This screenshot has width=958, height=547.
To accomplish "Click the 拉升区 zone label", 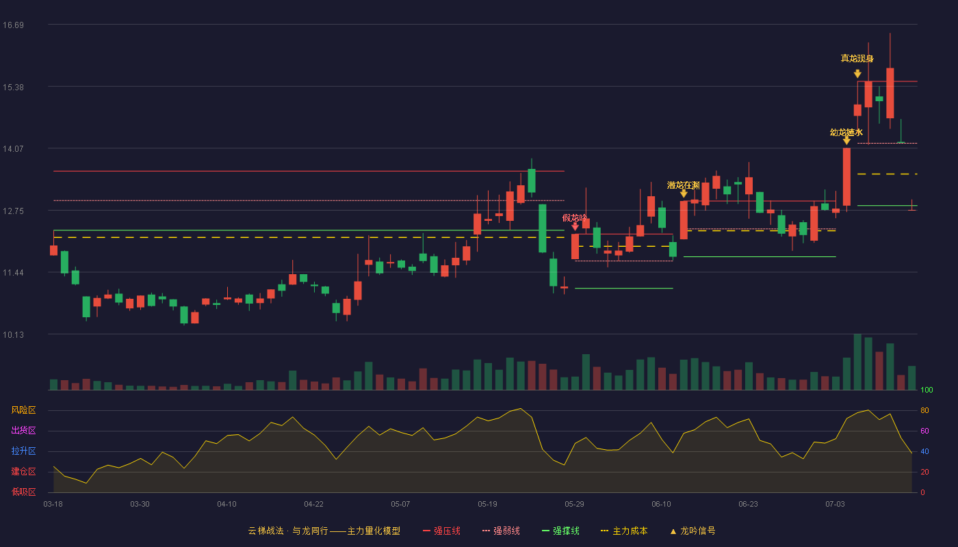I will click(x=23, y=451).
